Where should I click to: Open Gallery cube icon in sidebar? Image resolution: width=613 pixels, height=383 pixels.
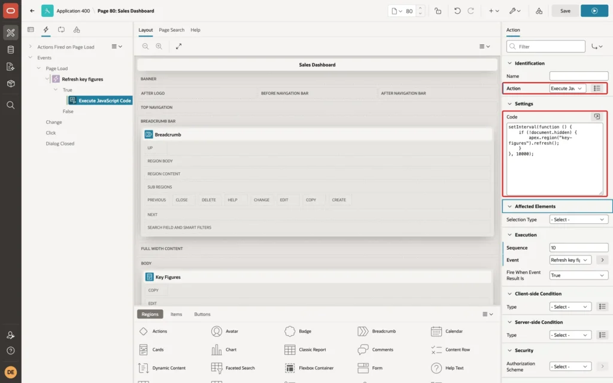11,84
